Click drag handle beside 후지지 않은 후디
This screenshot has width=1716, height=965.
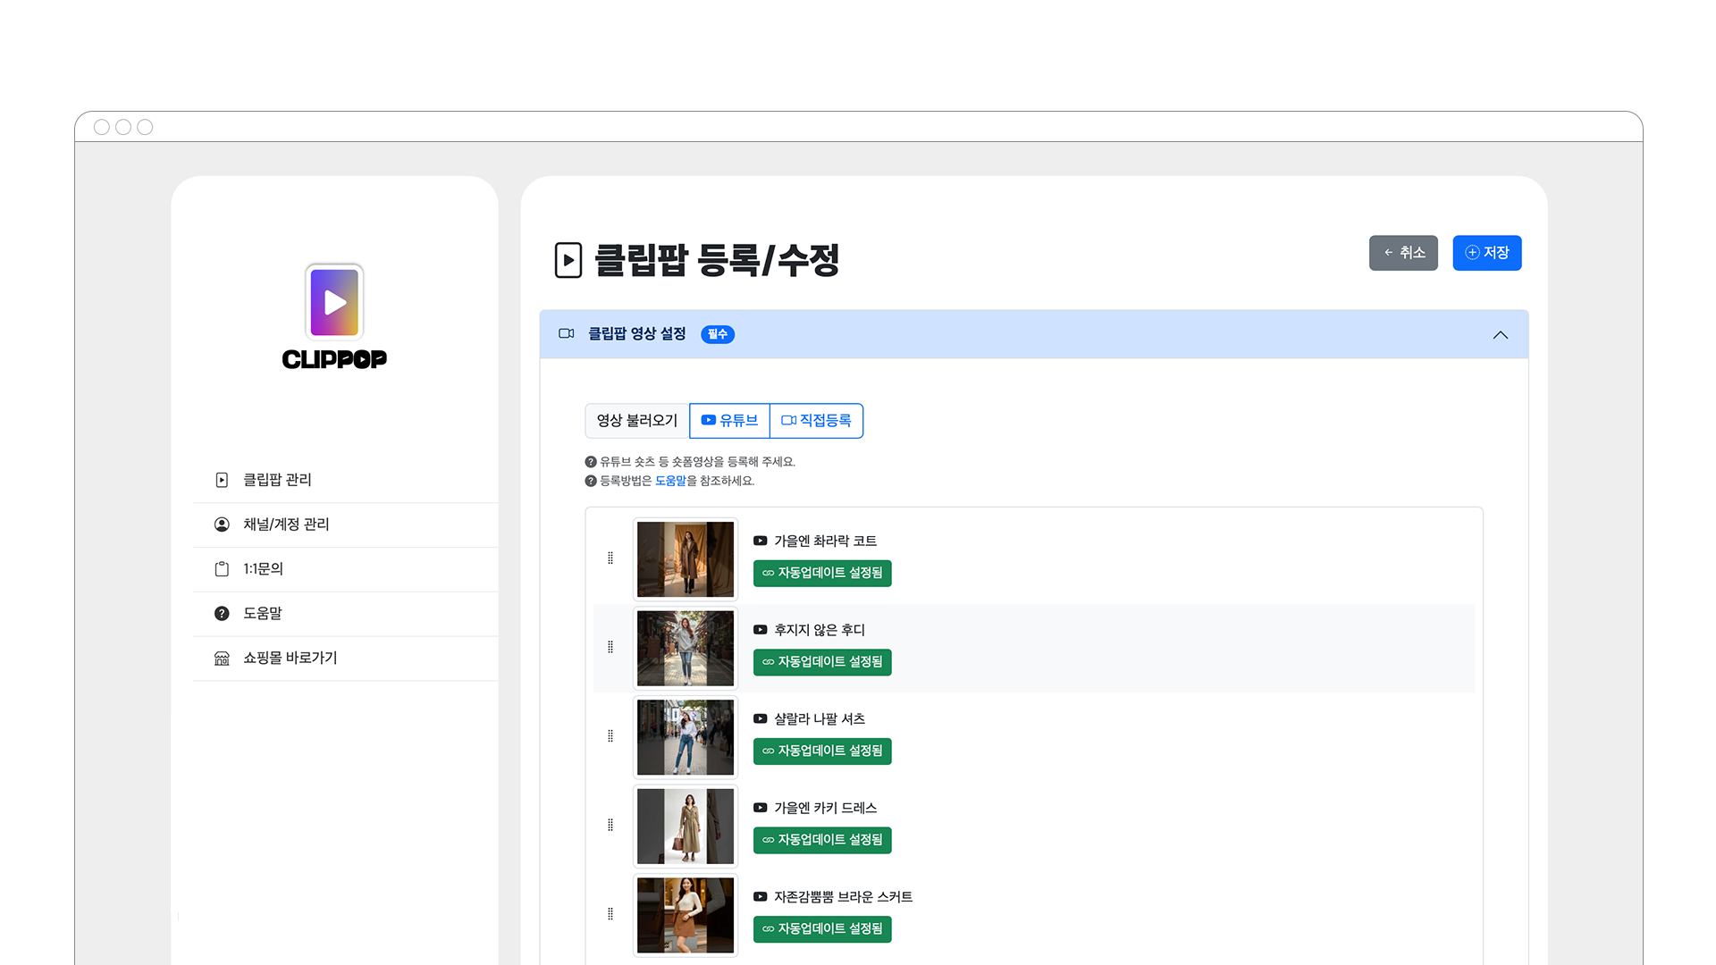click(x=610, y=647)
